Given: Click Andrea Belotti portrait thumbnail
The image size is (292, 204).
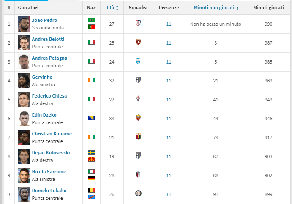Looking at the screenshot, I should (24, 43).
